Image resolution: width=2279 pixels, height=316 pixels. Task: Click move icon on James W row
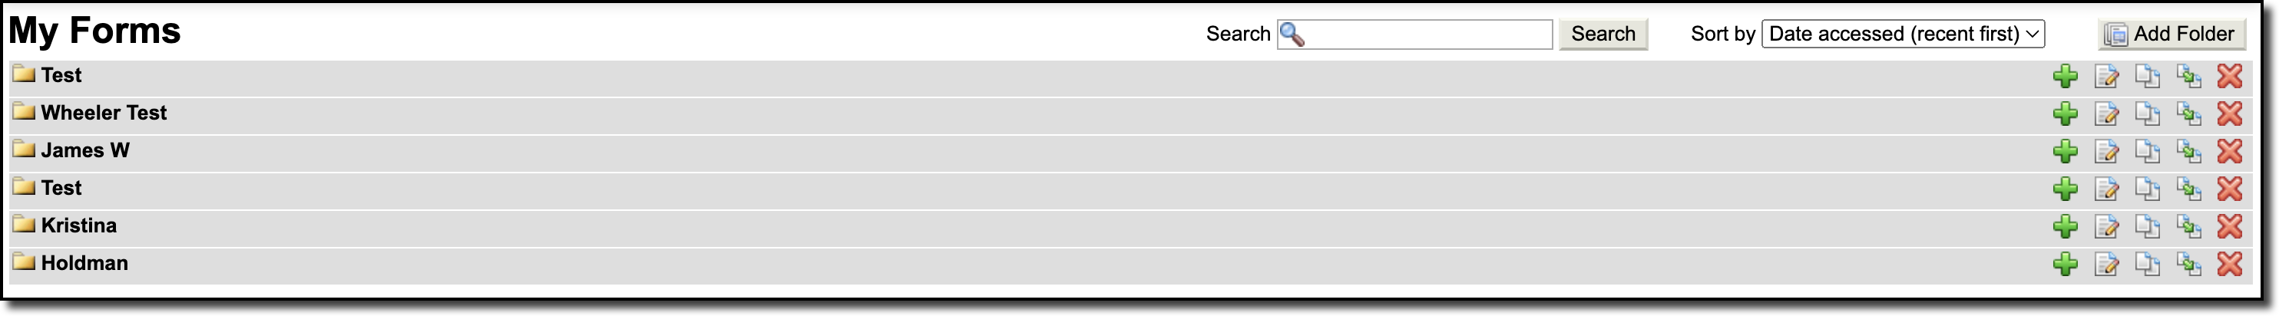point(2188,152)
